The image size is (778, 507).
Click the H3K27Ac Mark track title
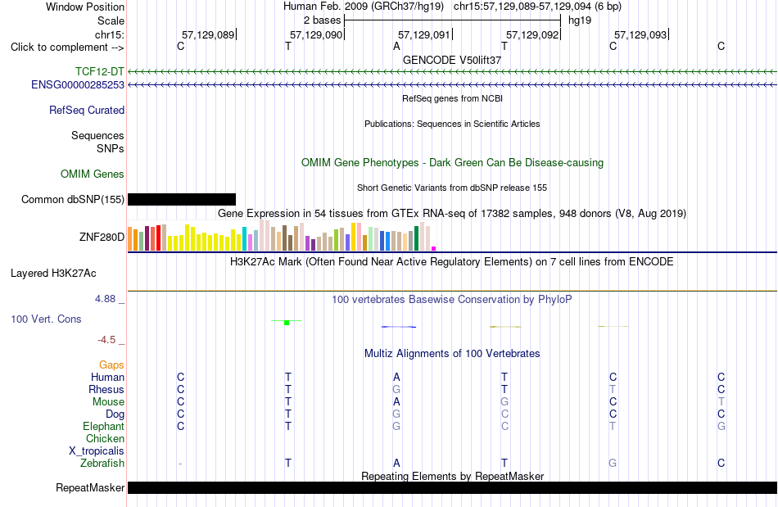pos(452,262)
